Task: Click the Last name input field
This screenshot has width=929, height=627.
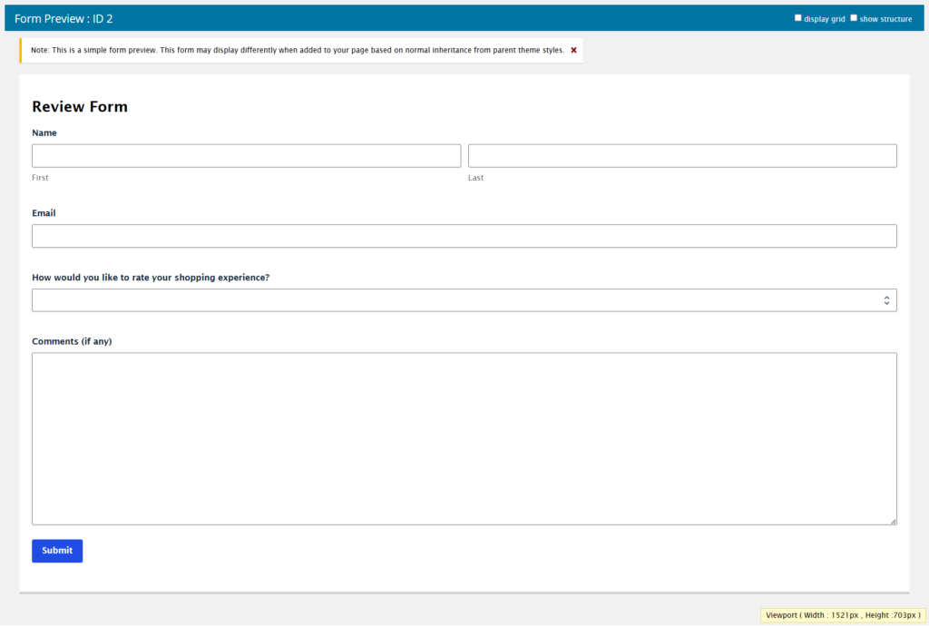Action: [682, 156]
